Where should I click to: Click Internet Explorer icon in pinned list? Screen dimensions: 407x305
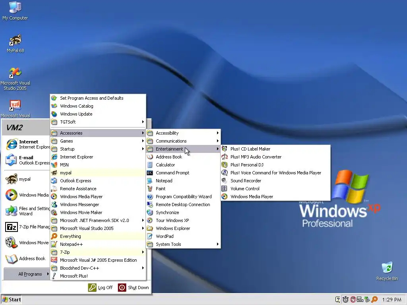(12, 144)
